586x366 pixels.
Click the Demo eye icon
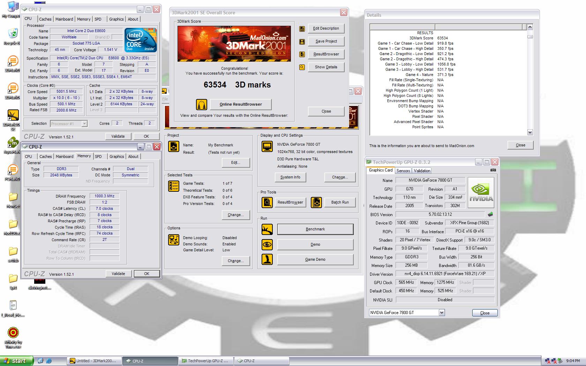point(267,245)
